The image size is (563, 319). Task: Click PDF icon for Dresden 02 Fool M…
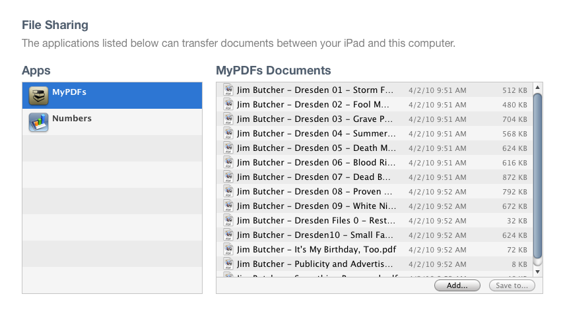click(x=228, y=104)
